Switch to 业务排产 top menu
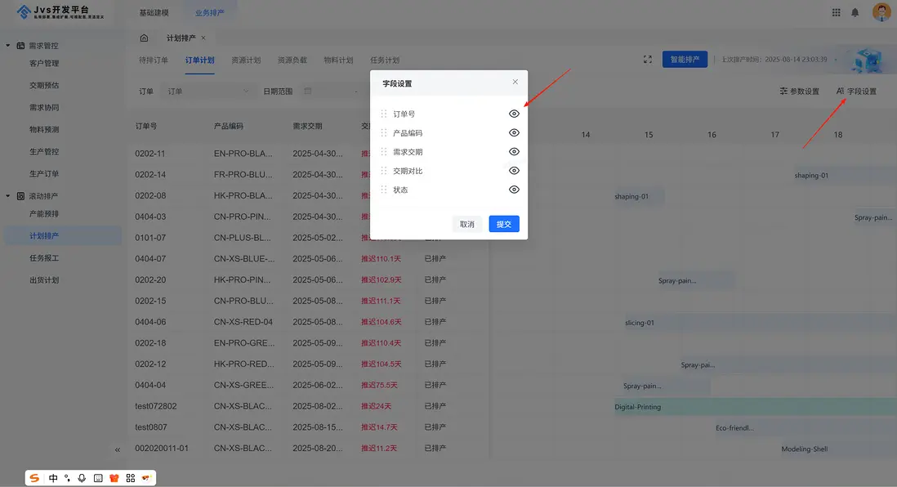Viewport: 897px width, 487px height. click(209, 12)
